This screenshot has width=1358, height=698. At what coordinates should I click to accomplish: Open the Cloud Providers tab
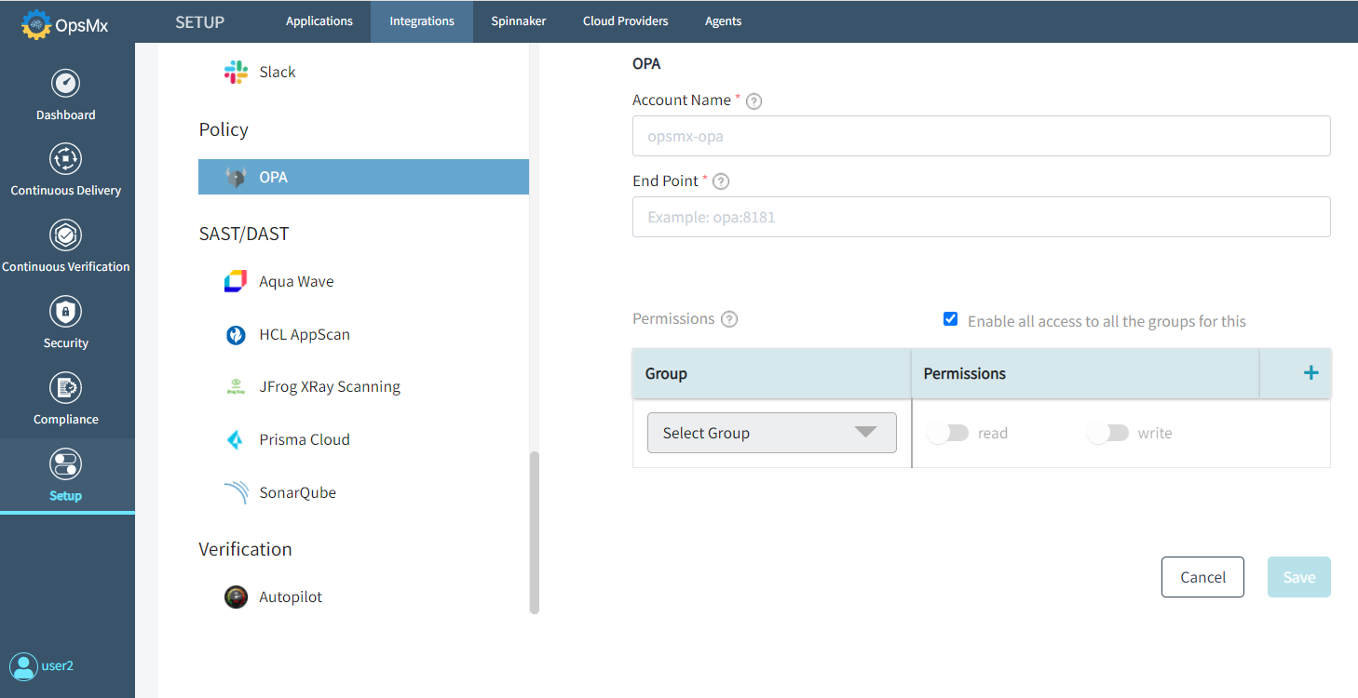(625, 20)
